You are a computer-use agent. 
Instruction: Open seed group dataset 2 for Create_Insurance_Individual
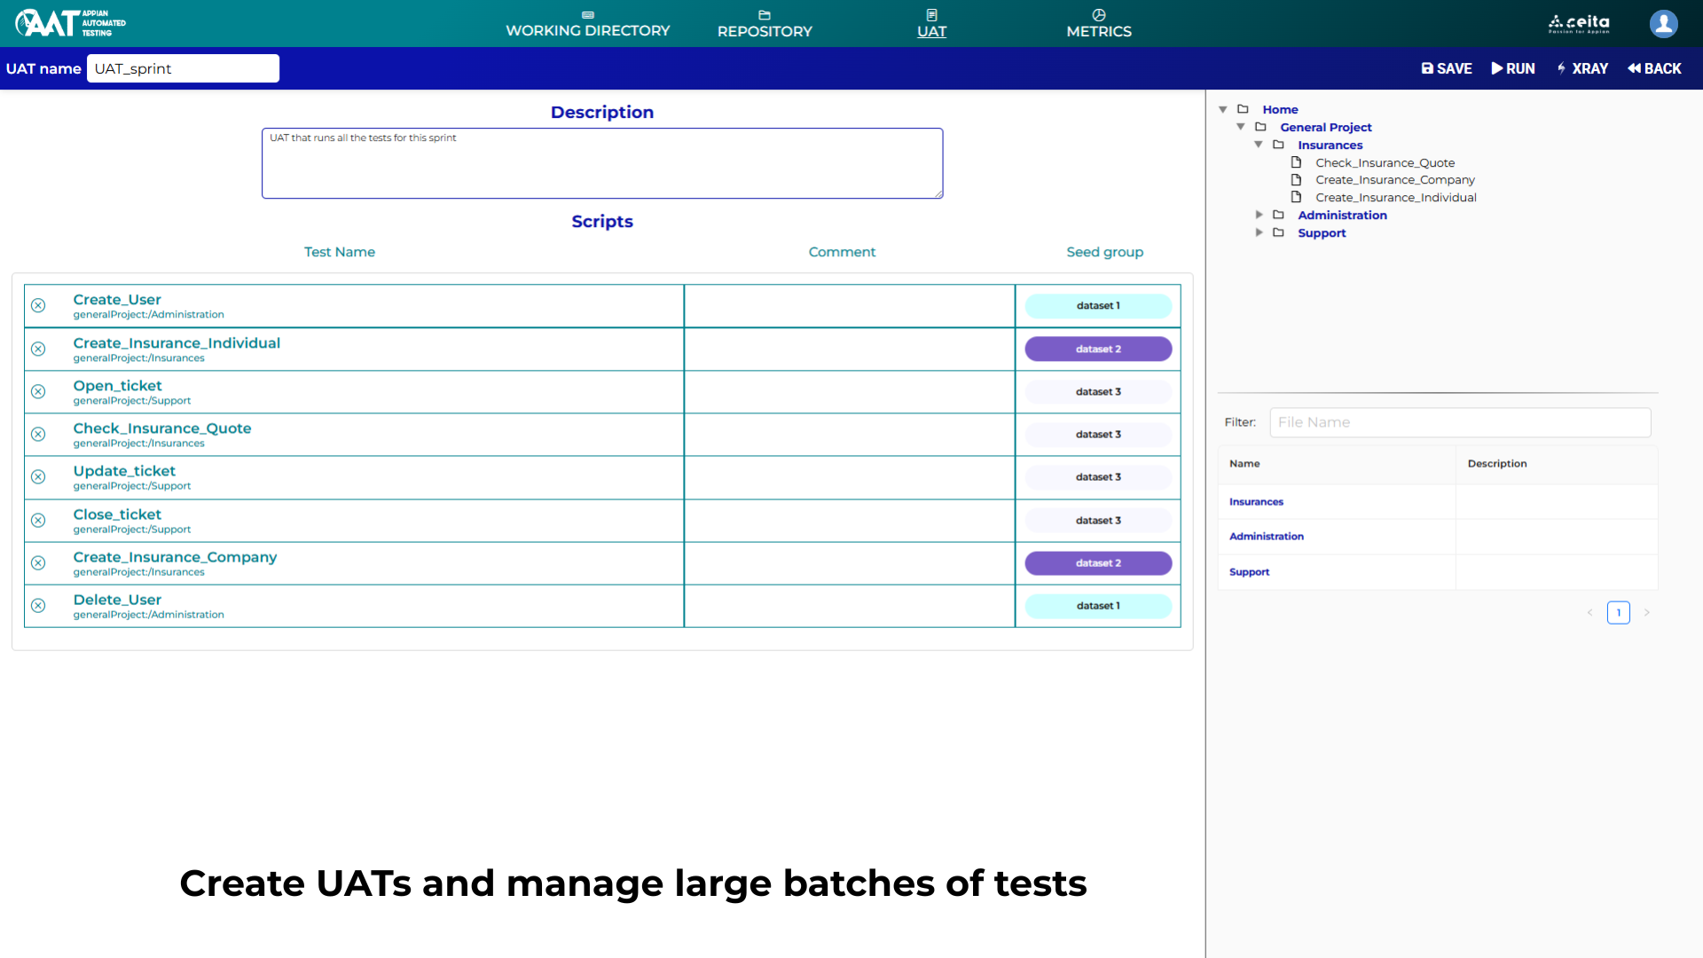(1098, 349)
